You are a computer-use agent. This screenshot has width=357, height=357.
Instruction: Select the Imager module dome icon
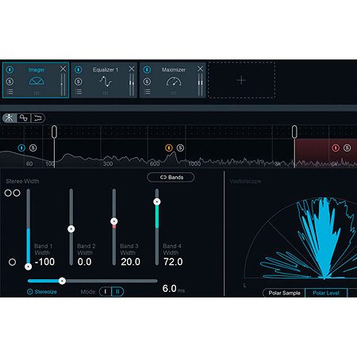tap(36, 81)
